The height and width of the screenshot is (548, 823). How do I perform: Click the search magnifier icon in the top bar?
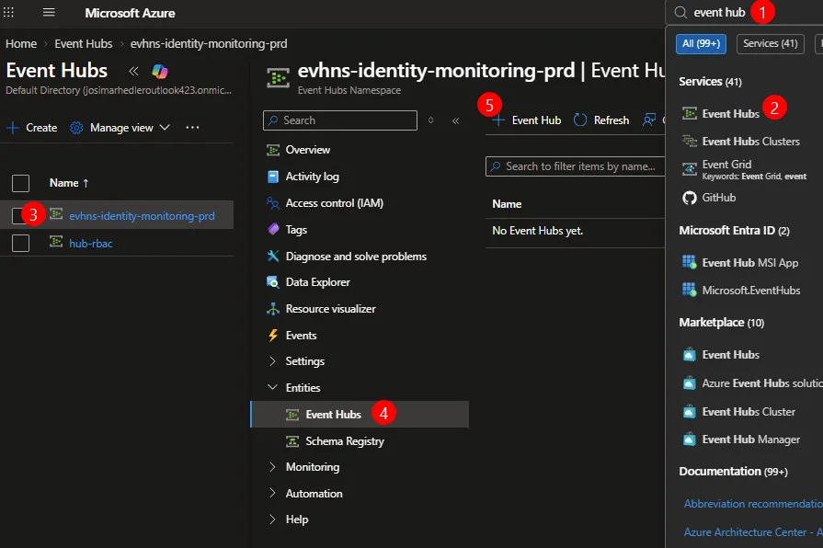[x=680, y=12]
